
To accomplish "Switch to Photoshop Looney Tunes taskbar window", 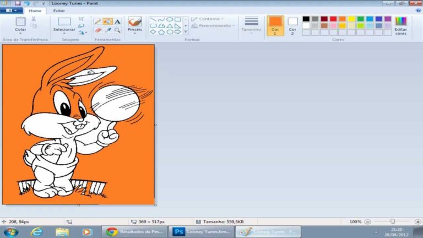I will (x=201, y=232).
